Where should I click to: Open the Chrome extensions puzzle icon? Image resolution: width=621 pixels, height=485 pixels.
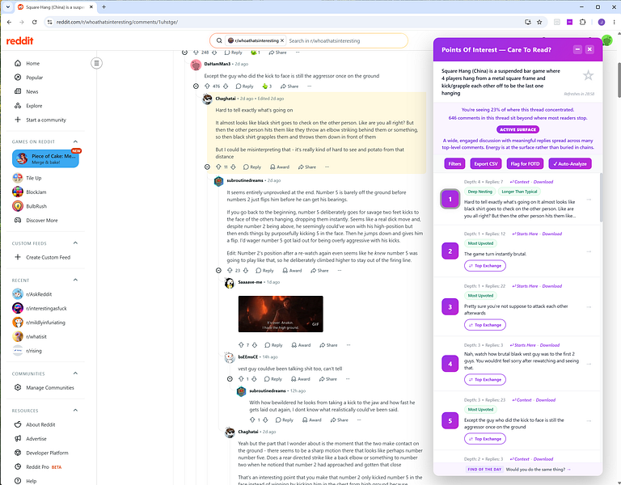pyautogui.click(x=582, y=22)
